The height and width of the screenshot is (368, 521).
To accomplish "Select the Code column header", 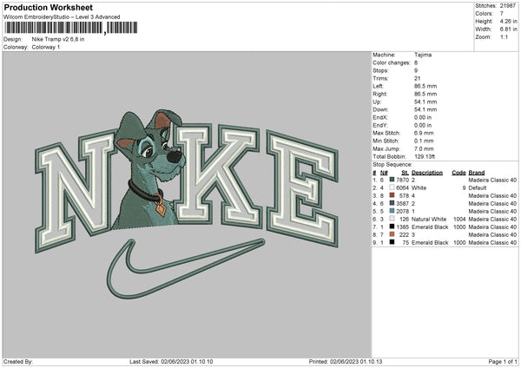I will [458, 173].
